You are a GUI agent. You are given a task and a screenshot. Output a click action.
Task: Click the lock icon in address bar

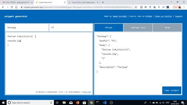22,7
